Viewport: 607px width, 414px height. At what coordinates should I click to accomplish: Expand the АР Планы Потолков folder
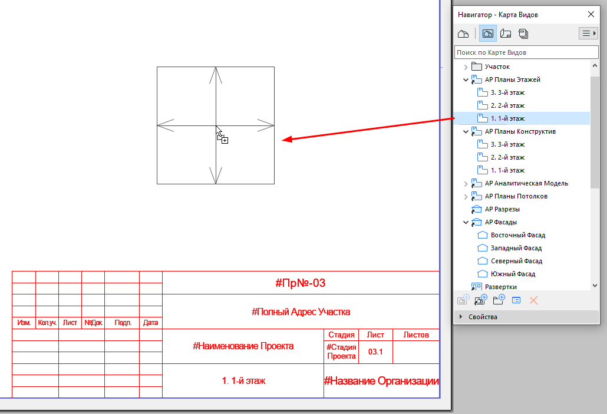pos(466,197)
